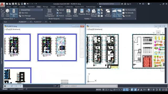The image size is (168, 94).
Task: Switch to Layout2 tab
Action: [x=20, y=89]
